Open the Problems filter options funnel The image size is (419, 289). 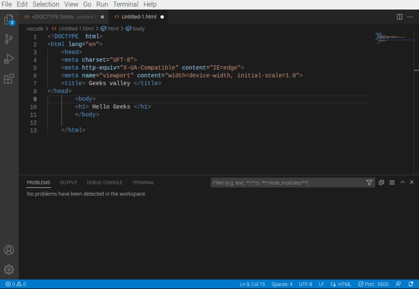369,183
